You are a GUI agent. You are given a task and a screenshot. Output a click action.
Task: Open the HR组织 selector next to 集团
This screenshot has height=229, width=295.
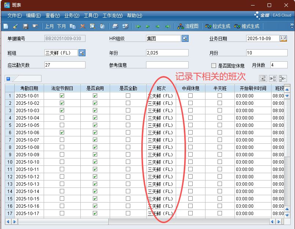(185, 39)
